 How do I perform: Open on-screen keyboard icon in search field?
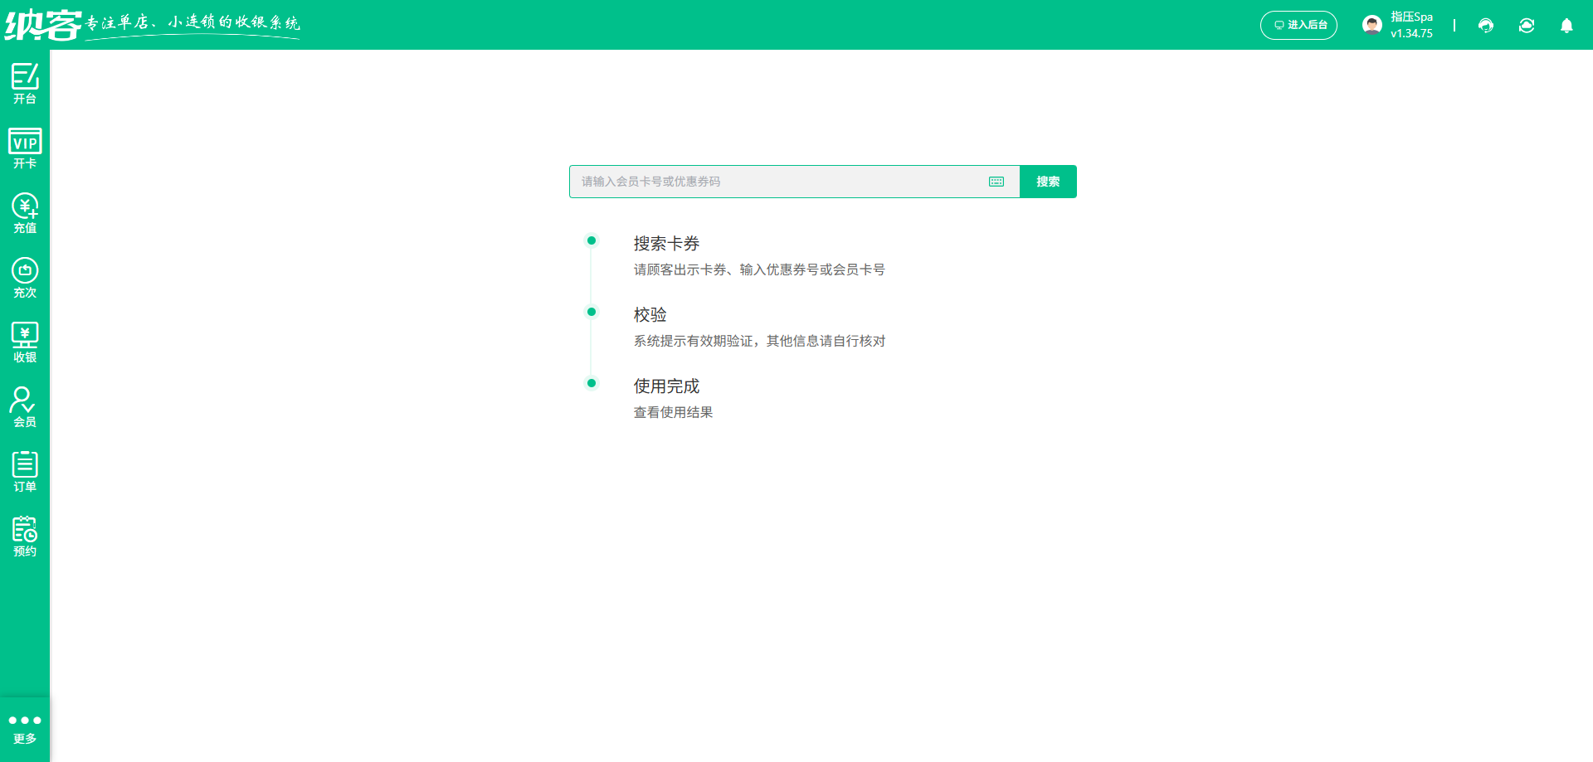point(996,182)
